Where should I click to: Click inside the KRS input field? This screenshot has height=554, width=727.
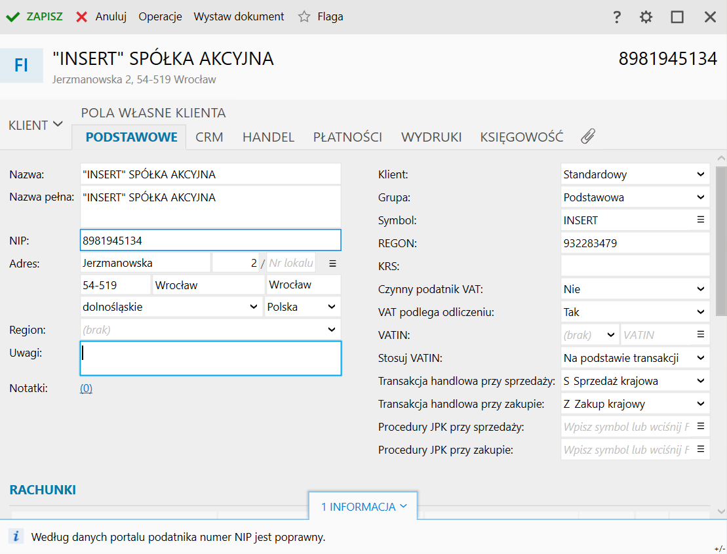635,266
